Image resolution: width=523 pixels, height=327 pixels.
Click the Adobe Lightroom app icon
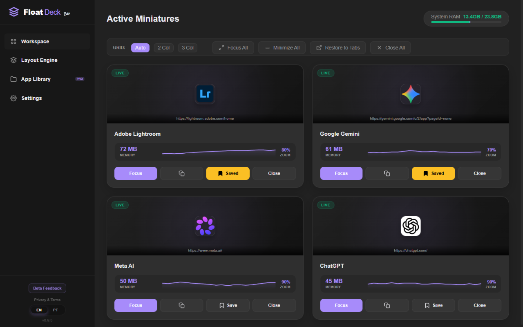[205, 94]
